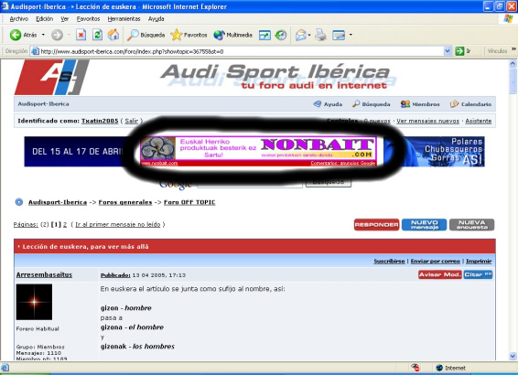This screenshot has width=518, height=375.
Task: Open the Edición menu
Action: [x=44, y=19]
